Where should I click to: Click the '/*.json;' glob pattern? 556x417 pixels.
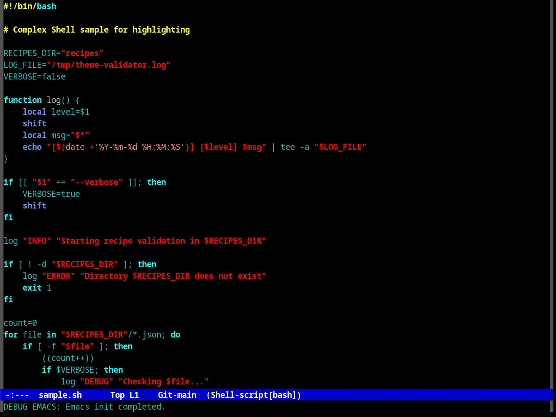147,334
